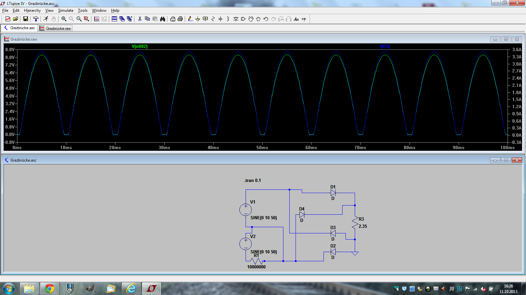Select the Copy tool icon
Screen dimensions: 526x295
coord(147,19)
